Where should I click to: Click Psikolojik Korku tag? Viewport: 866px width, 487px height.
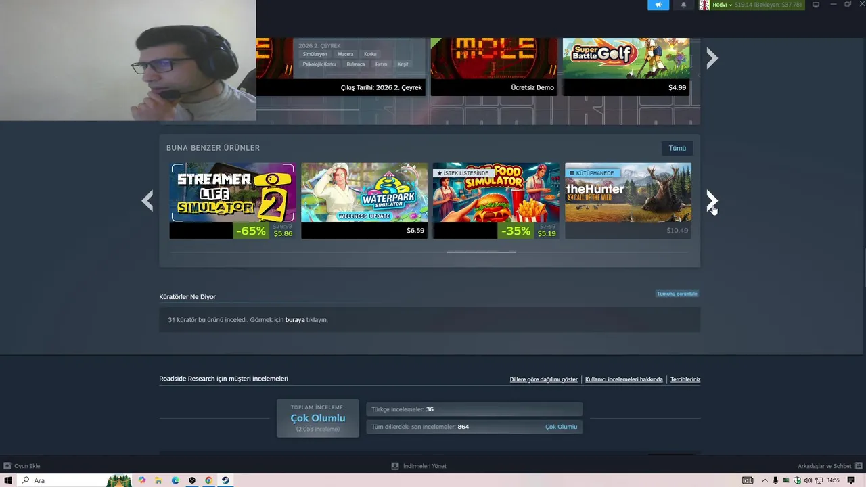coord(319,64)
